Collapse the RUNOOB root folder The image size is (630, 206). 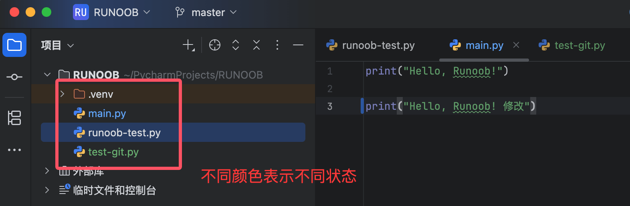(x=47, y=75)
